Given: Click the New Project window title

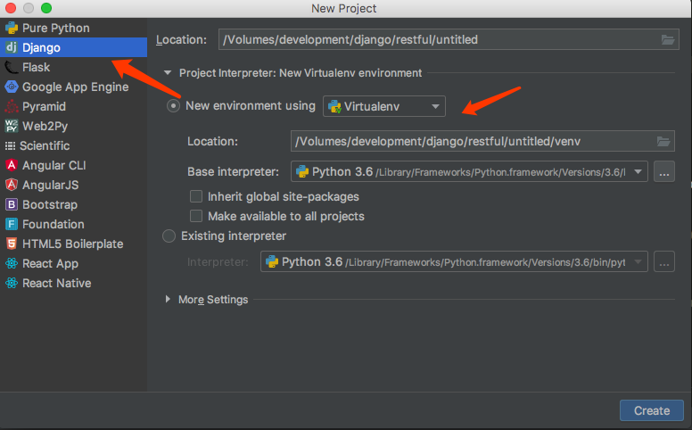Looking at the screenshot, I should coord(344,8).
